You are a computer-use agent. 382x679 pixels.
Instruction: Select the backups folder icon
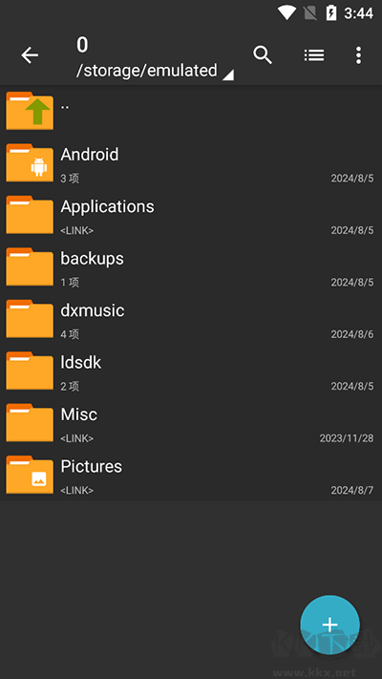click(30, 266)
